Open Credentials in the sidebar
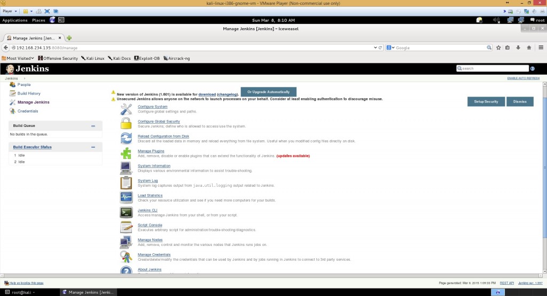Screen dimensions: 547x296 pos(28,111)
